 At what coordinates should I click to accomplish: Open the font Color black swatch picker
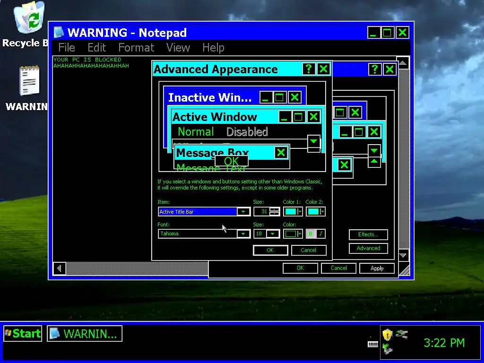pos(293,233)
